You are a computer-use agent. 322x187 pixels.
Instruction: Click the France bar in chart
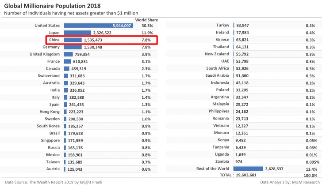coord(67,62)
